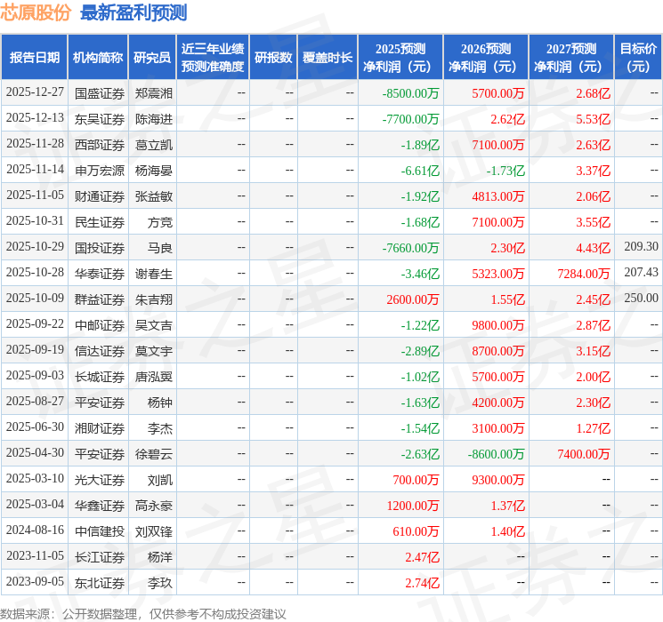This screenshot has height=622, width=663.
Task: Open the 国盛证券 institution entry
Action: point(100,92)
